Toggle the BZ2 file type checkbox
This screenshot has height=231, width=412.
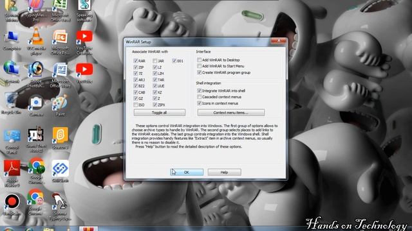136,86
